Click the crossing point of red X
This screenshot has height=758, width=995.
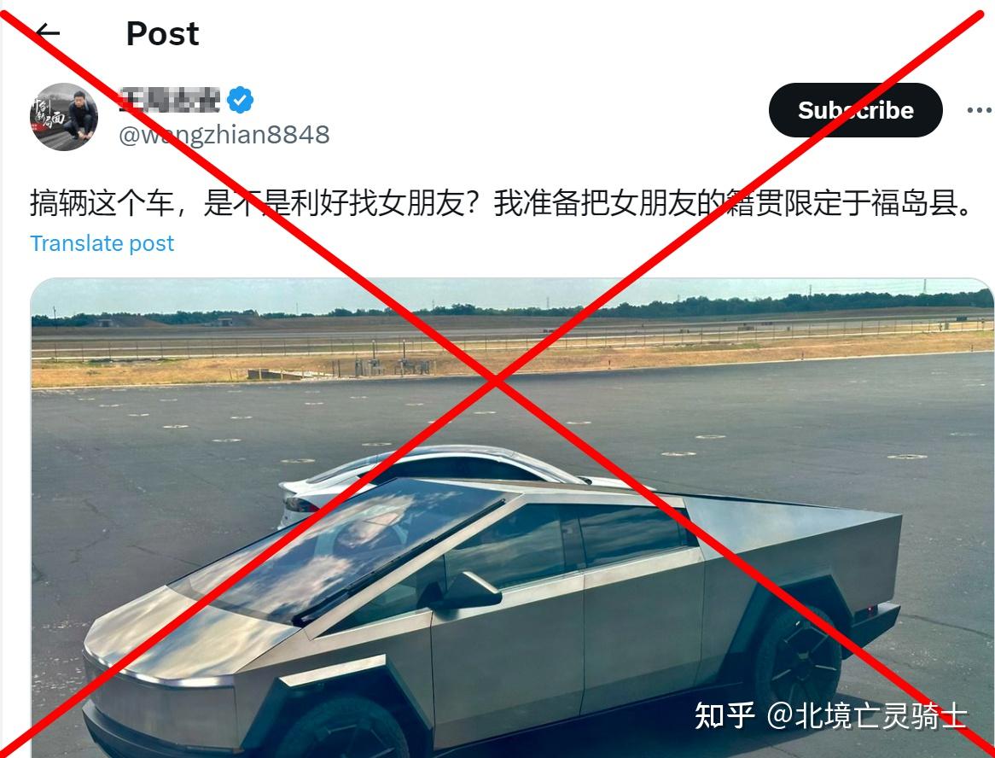coord(496,380)
